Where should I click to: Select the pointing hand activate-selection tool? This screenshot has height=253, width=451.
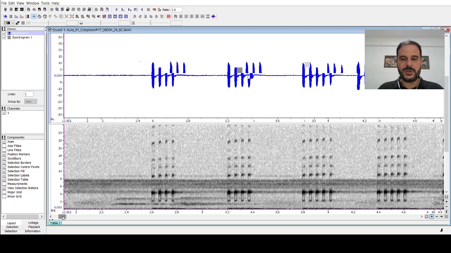tap(39, 17)
